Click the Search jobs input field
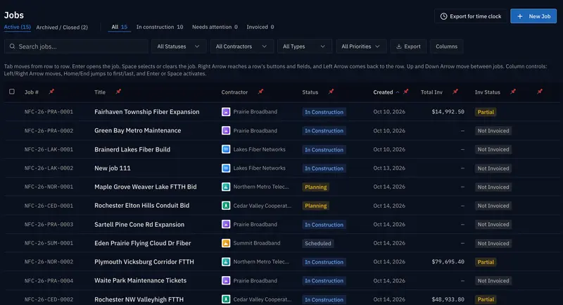 pos(76,46)
